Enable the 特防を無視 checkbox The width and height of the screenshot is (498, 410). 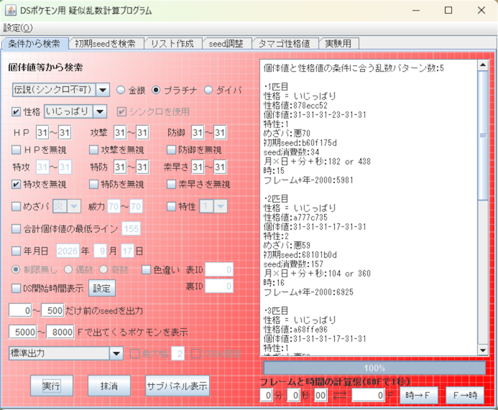click(94, 184)
